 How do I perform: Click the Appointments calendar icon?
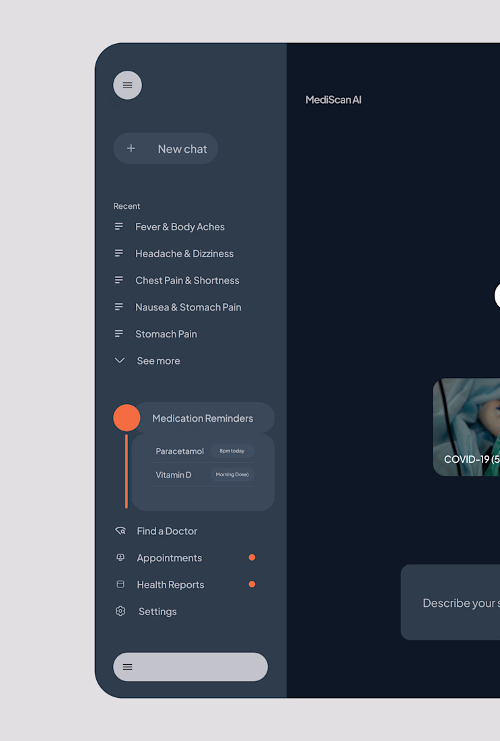tap(120, 558)
